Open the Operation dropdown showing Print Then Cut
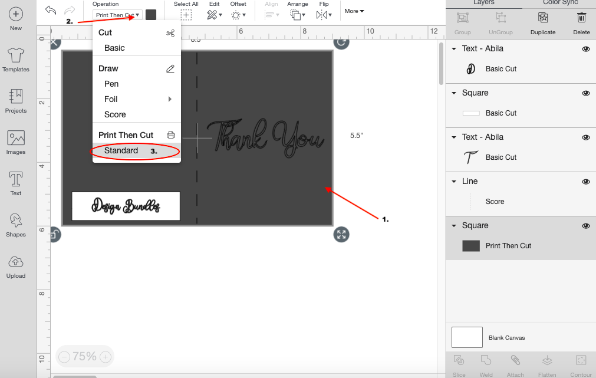Screen dimensions: 596x378 pos(117,15)
